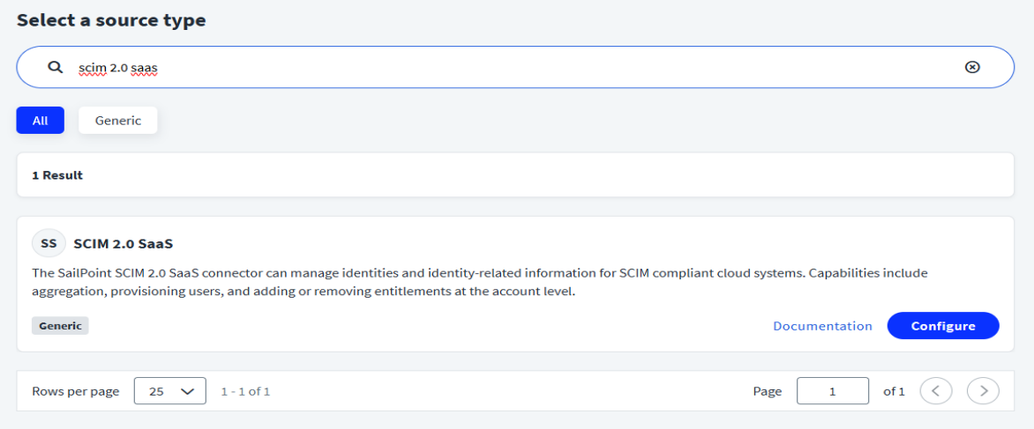Open the Documentation link

(x=822, y=326)
